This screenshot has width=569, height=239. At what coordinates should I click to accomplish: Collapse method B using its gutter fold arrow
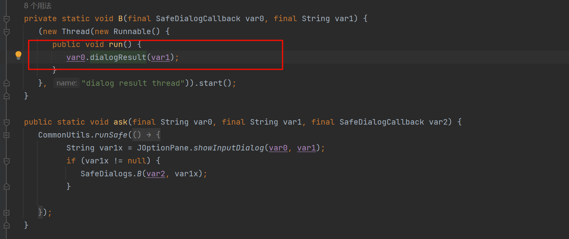[x=6, y=19]
